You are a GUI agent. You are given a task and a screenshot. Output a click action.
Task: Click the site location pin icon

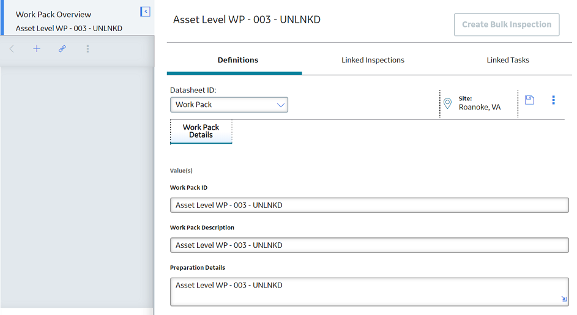[x=447, y=103]
